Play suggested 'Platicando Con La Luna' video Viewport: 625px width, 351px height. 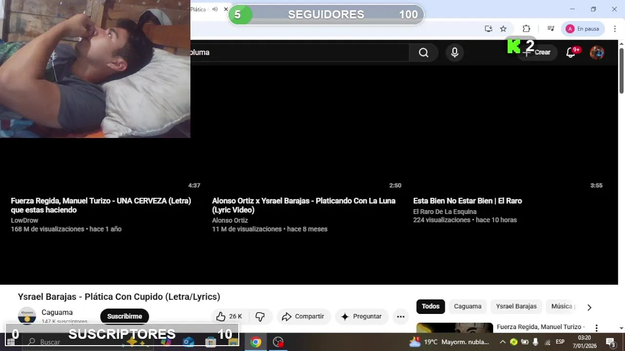click(x=304, y=205)
